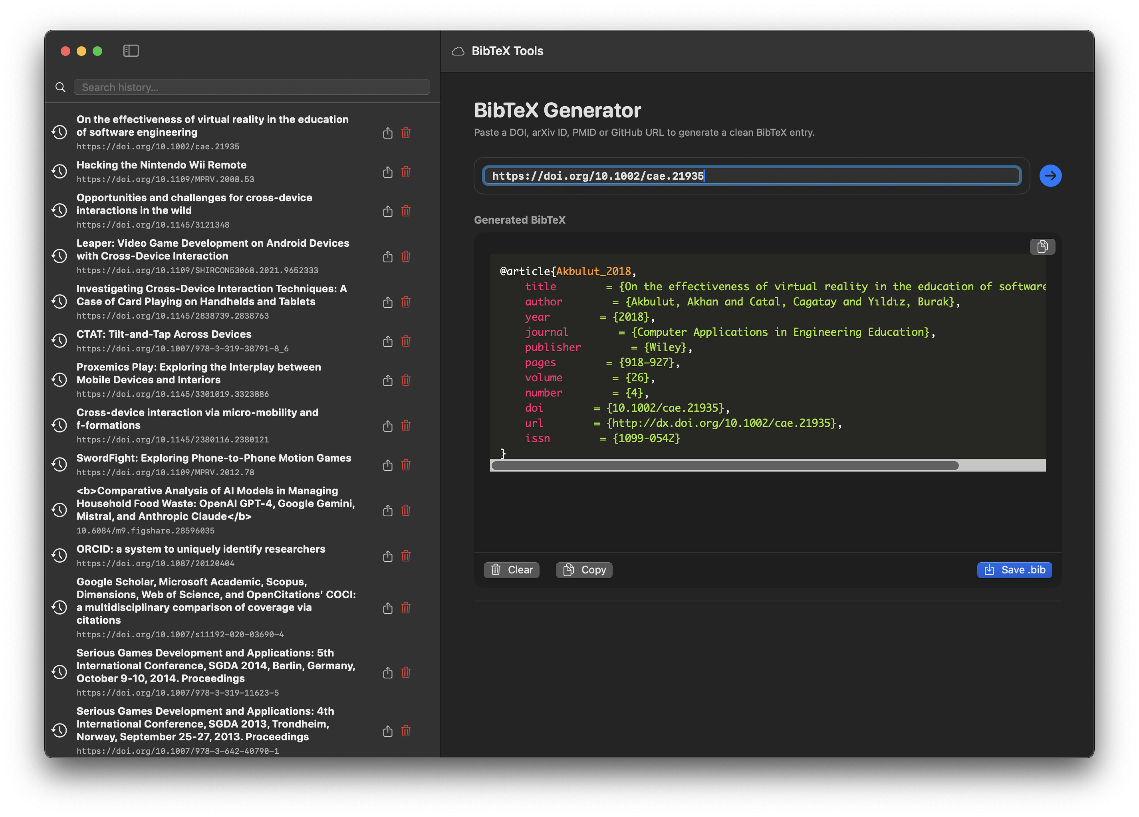Share the 'Comparative Analysis of AI Models' entry
Screen dimensions: 1139x817
tap(388, 510)
